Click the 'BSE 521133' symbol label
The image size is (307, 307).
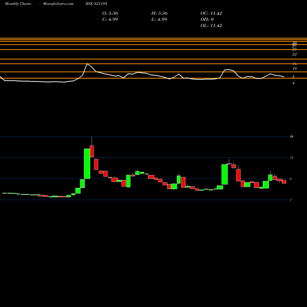96,4
